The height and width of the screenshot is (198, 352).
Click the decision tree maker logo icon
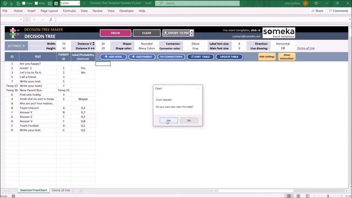coord(14,33)
